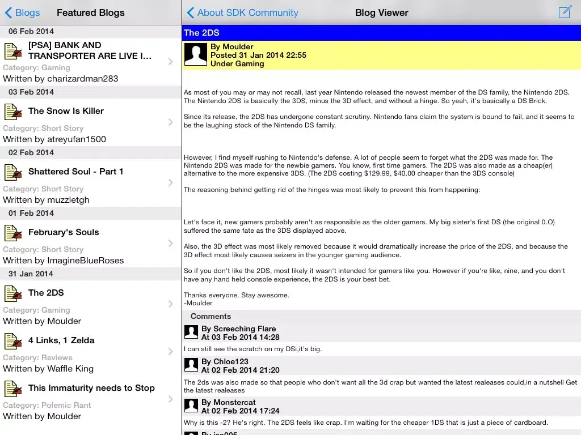Tap the blog icon beside The Snow Is Killer
Viewport: 581px width, 435px height.
pyautogui.click(x=13, y=112)
